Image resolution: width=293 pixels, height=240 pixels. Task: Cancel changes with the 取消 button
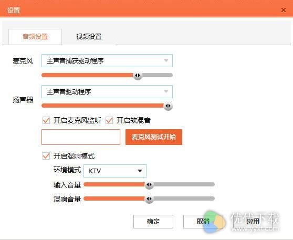point(203,222)
